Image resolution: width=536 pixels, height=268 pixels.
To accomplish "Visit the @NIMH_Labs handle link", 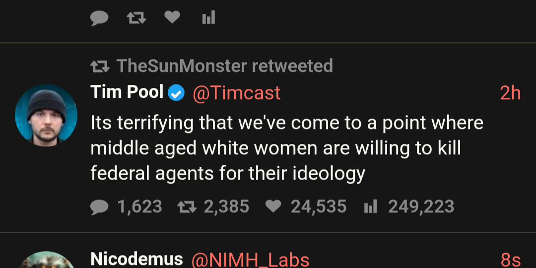I will click(250, 260).
